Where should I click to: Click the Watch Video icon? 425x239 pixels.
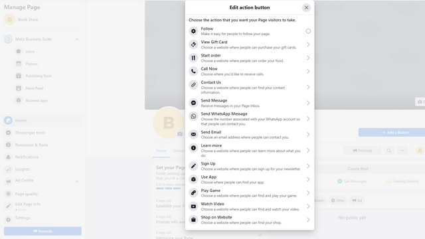[x=193, y=206]
